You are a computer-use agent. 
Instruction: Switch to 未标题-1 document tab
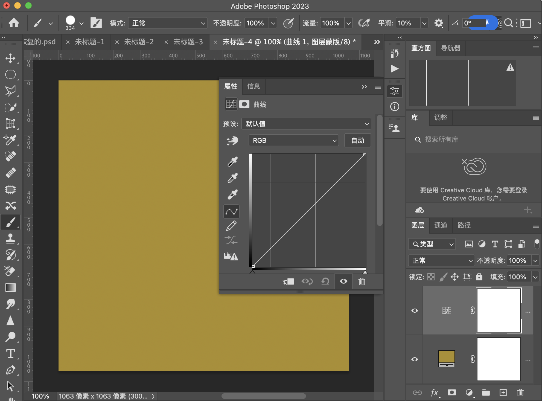[90, 42]
